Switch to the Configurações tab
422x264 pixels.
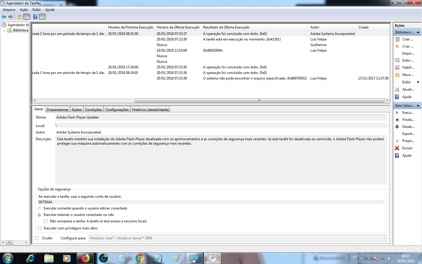[x=117, y=110]
